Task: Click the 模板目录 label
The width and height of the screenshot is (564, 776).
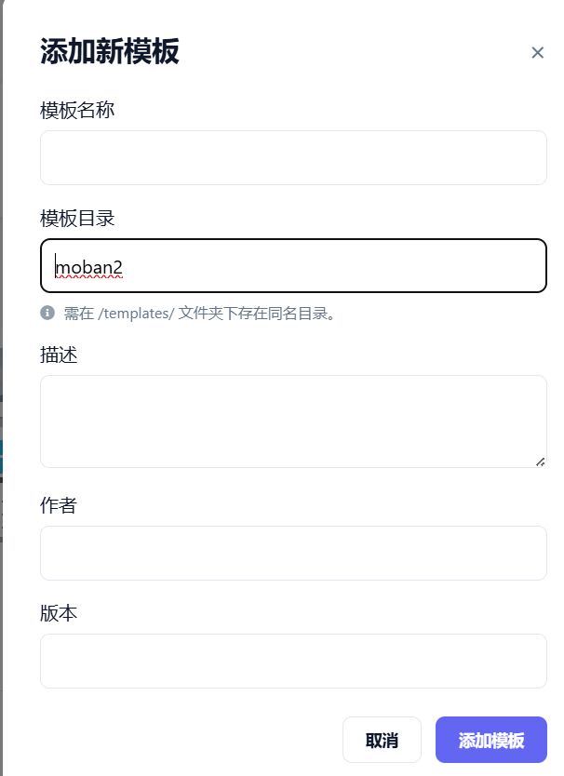Action: (77, 219)
